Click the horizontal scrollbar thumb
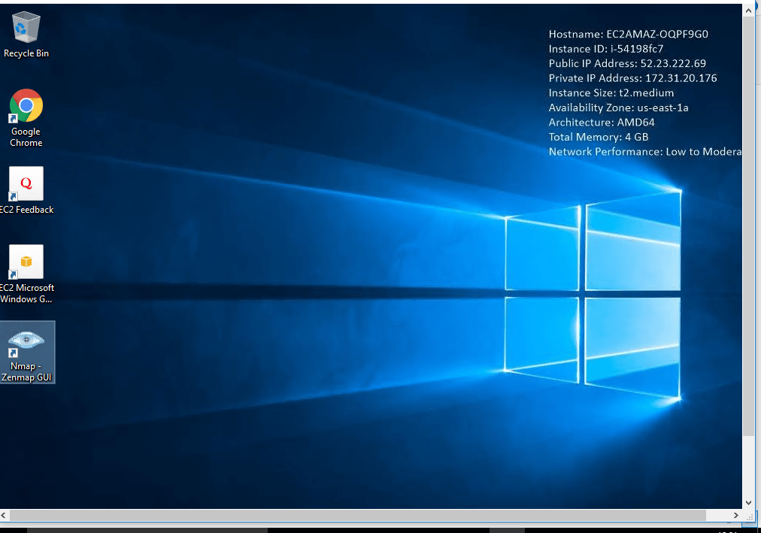This screenshot has height=533, width=761. (357, 516)
